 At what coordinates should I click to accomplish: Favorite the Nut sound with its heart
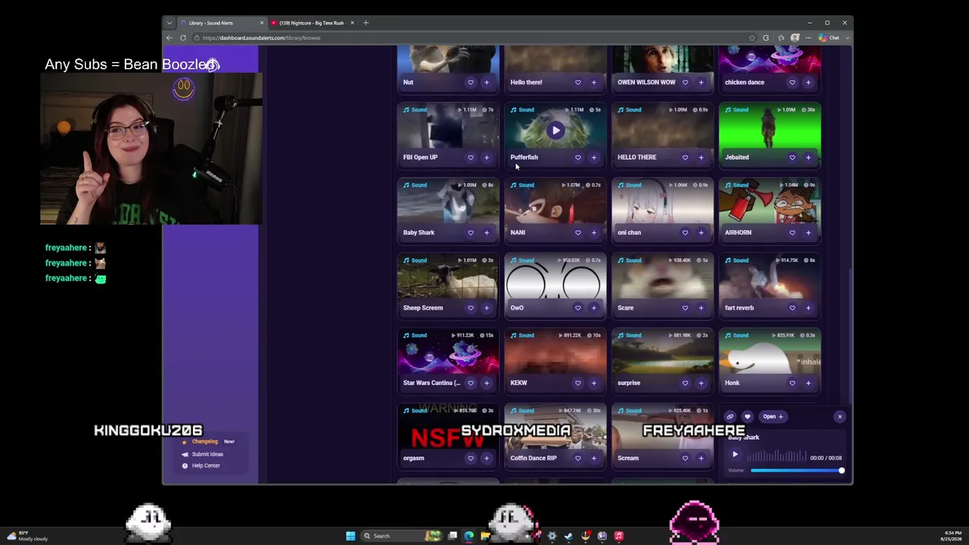pos(470,83)
